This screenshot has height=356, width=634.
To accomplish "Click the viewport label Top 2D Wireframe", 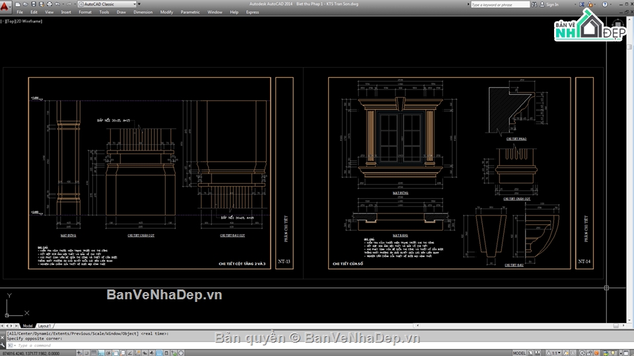I will tap(18, 21).
